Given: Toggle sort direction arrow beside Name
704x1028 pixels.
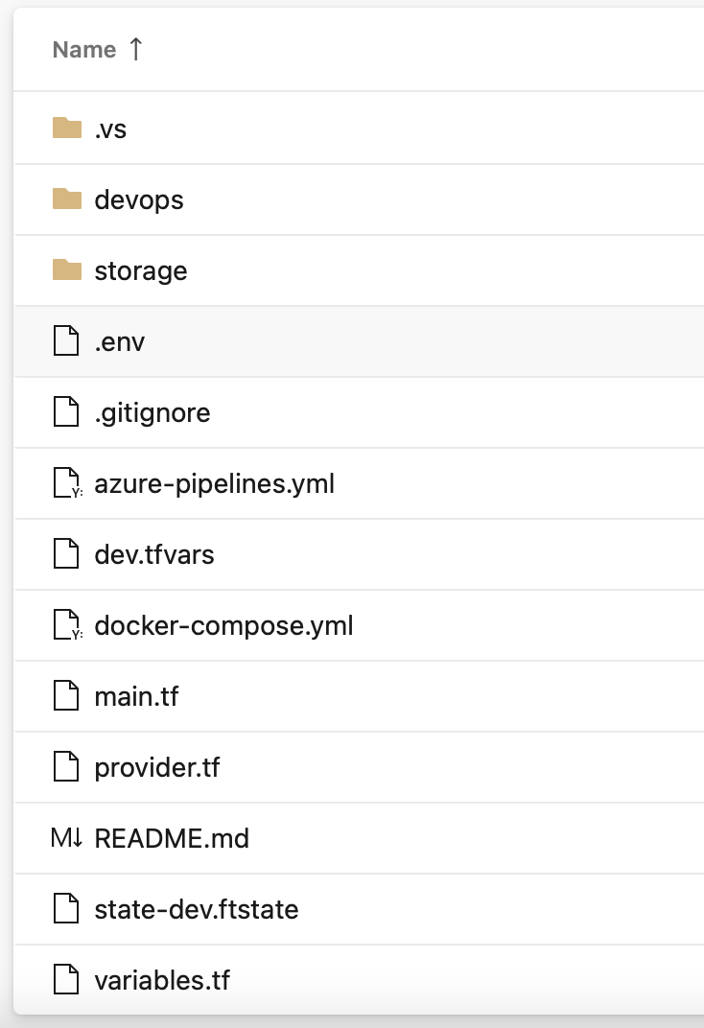Looking at the screenshot, I should click(135, 49).
